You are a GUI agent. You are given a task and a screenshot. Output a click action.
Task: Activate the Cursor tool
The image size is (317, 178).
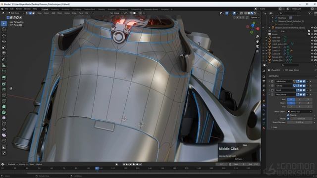point(4,30)
